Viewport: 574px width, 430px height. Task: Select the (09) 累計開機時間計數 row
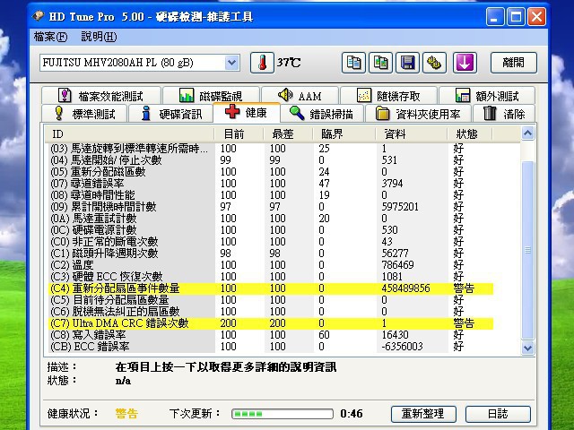pos(272,207)
